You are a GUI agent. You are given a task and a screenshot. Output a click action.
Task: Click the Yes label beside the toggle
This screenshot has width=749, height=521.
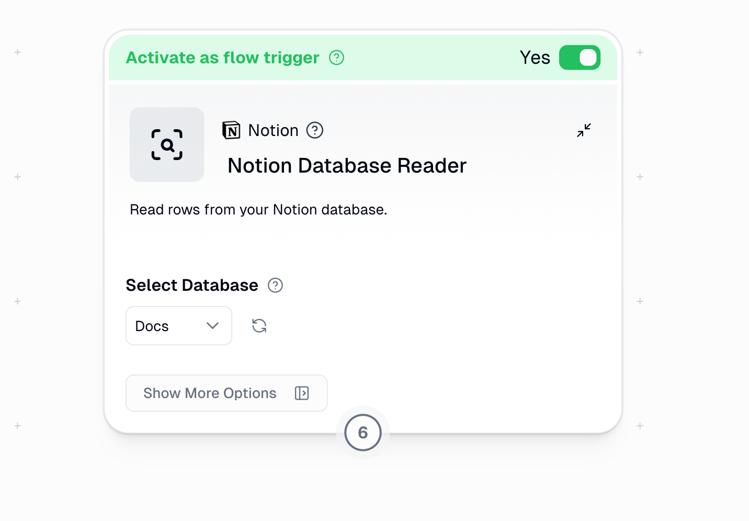[x=535, y=58]
